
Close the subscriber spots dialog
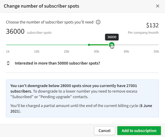(x=158, y=6)
